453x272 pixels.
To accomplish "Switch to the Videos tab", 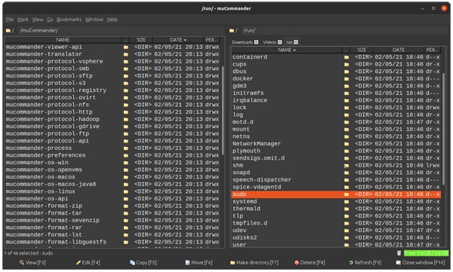I will click(x=270, y=42).
